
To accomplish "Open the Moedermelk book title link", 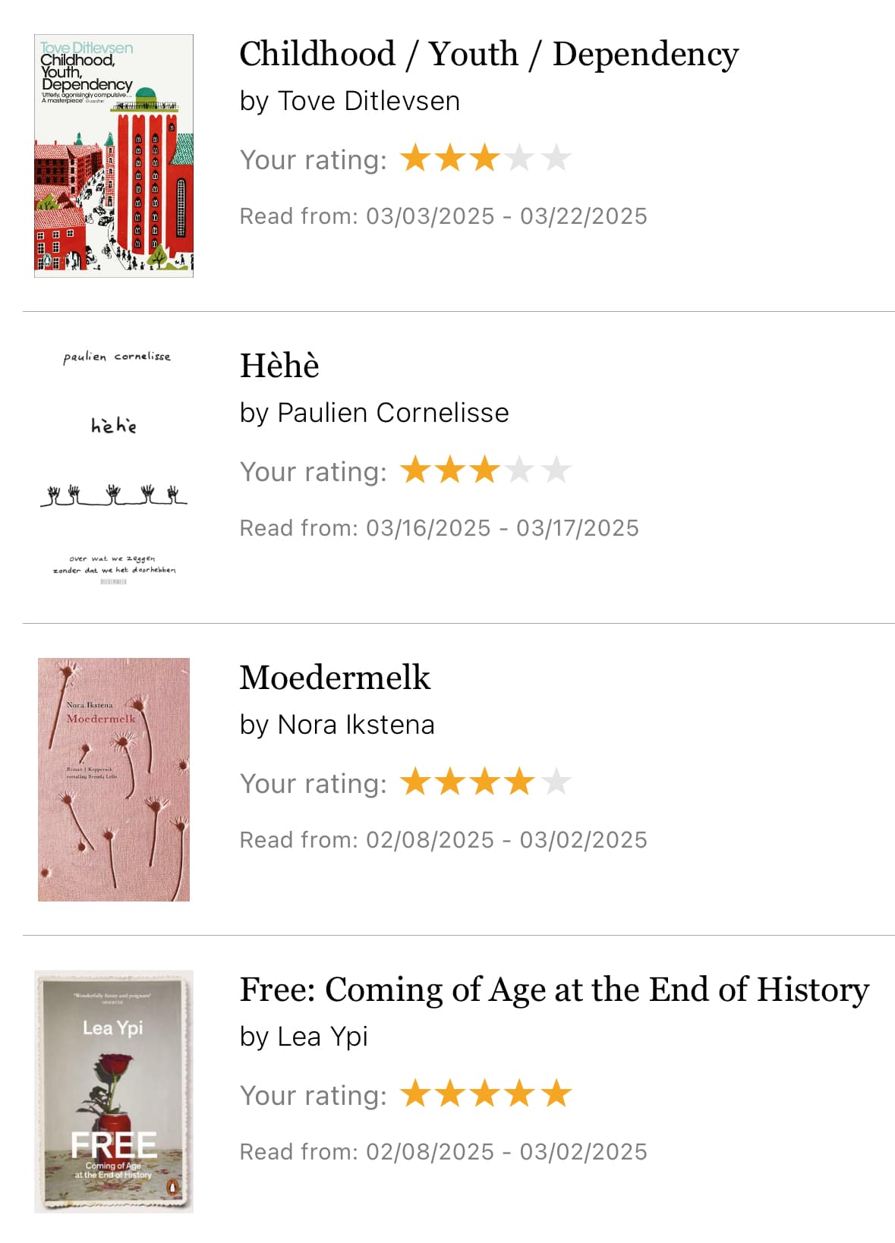I will [x=335, y=678].
